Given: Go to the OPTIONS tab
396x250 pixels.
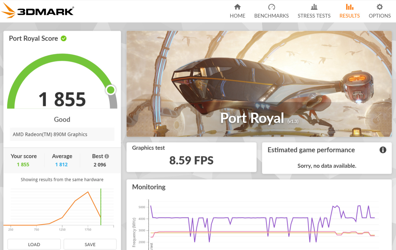Looking at the screenshot, I should point(380,11).
